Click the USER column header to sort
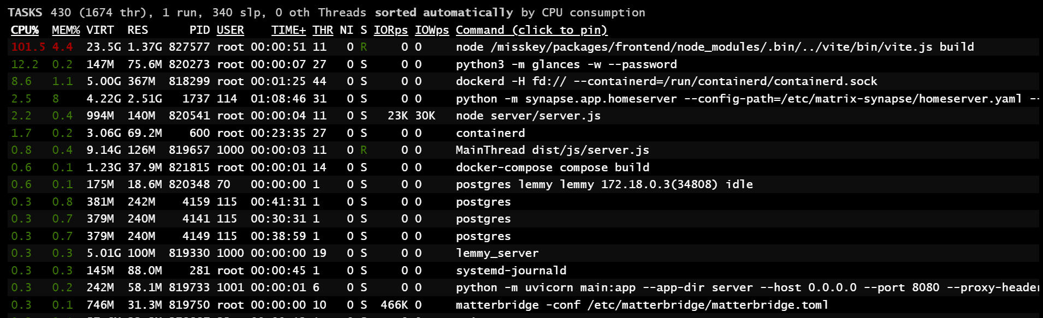This screenshot has width=1043, height=318. [230, 30]
